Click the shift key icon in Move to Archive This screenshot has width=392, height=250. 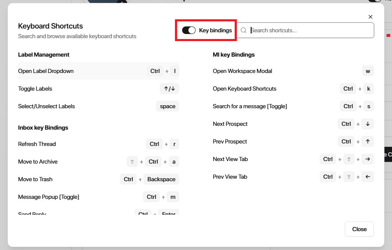click(132, 161)
